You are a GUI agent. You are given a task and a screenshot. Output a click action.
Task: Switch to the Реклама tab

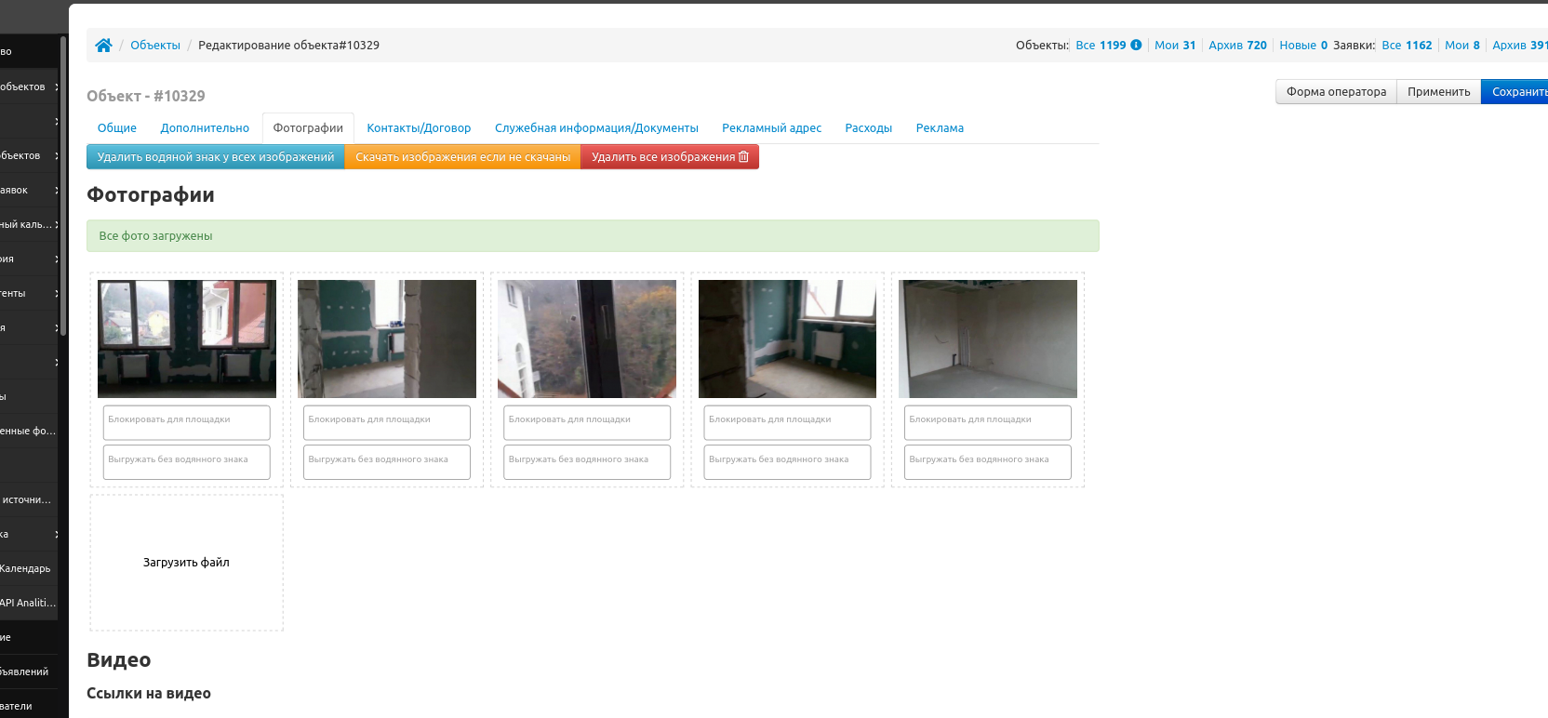(x=940, y=128)
